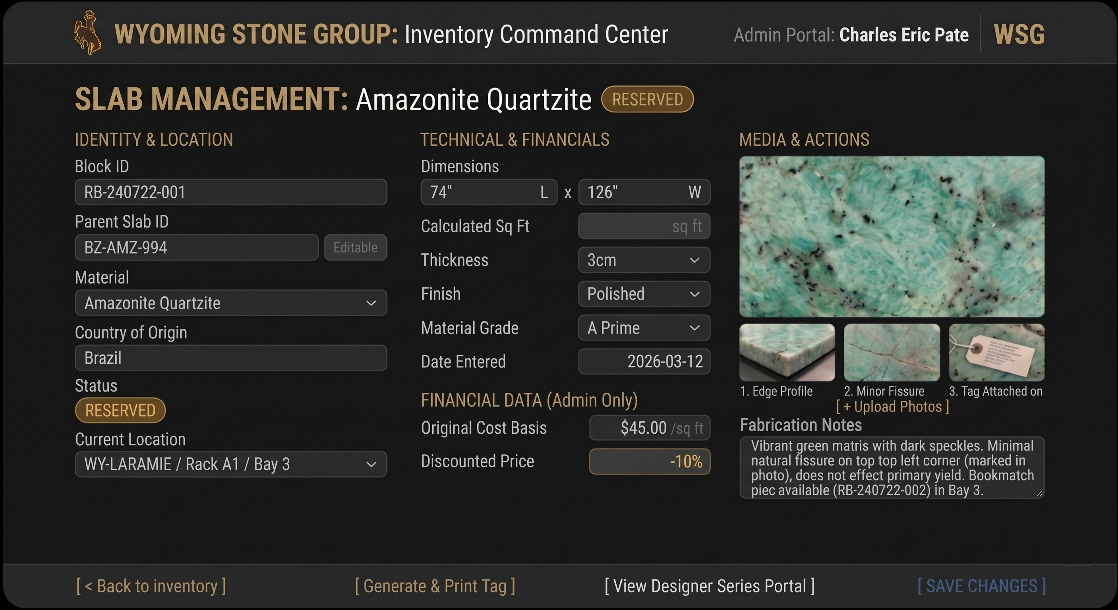Open the Material dropdown showing Amazonite Quartzite

pyautogui.click(x=231, y=303)
